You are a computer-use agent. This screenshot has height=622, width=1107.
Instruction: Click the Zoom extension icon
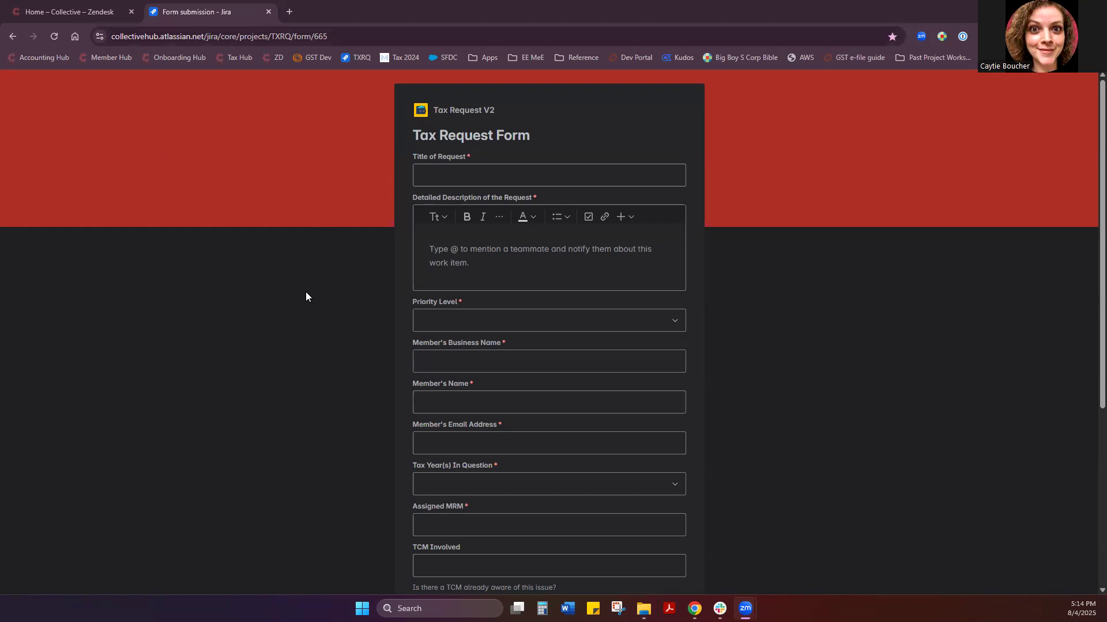click(x=921, y=36)
